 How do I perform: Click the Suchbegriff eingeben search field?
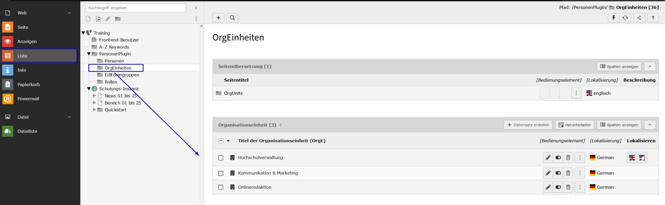coord(136,8)
